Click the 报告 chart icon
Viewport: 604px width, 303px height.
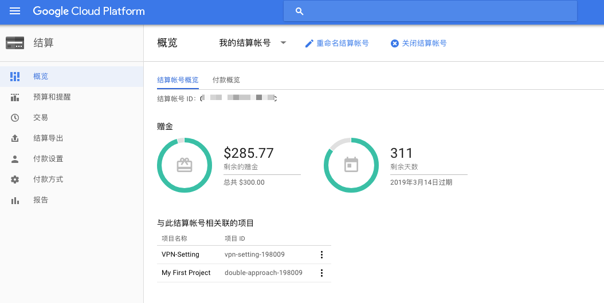[15, 200]
